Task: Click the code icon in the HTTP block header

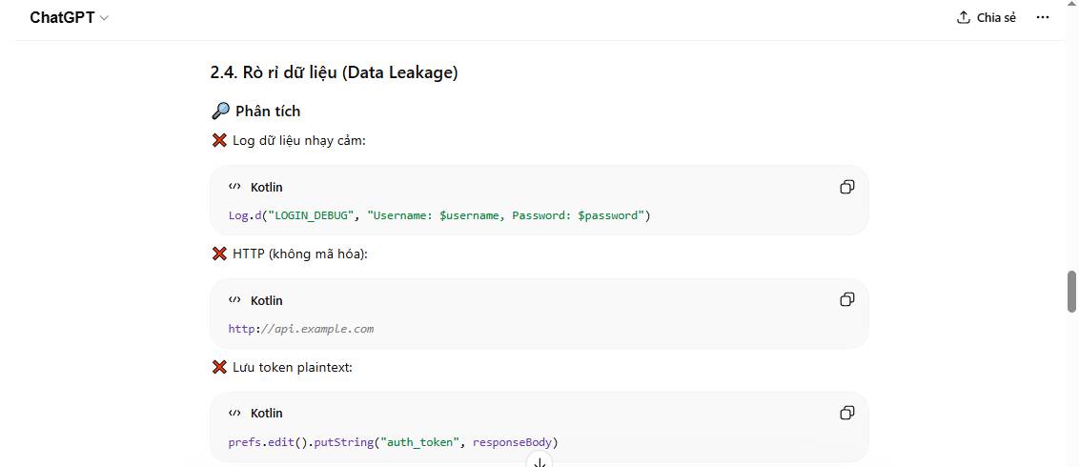Action: click(234, 300)
